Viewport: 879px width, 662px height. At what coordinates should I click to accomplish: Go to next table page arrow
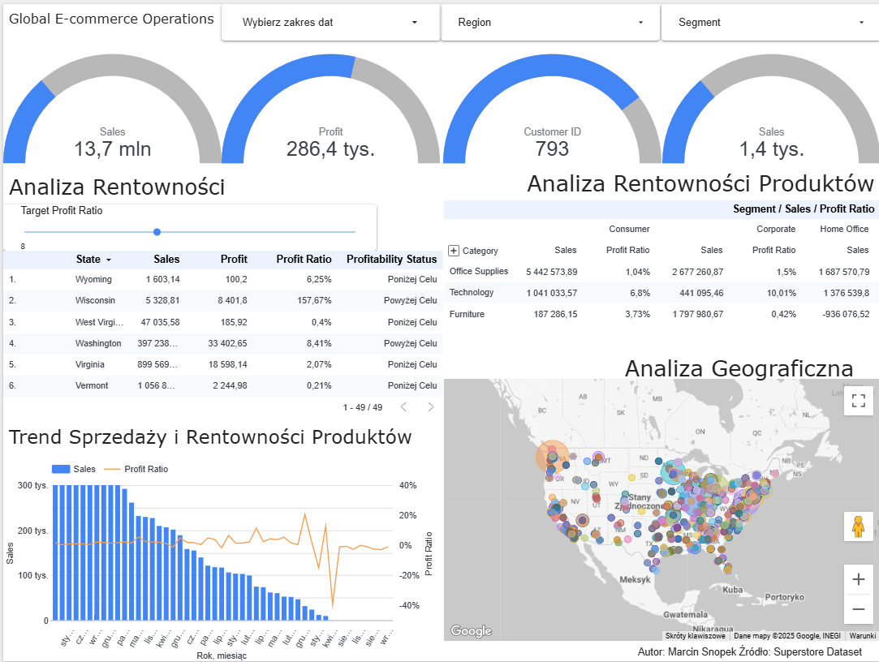pos(430,407)
